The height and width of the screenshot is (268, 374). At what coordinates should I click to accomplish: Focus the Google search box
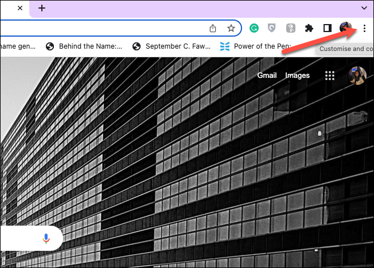click(x=31, y=238)
